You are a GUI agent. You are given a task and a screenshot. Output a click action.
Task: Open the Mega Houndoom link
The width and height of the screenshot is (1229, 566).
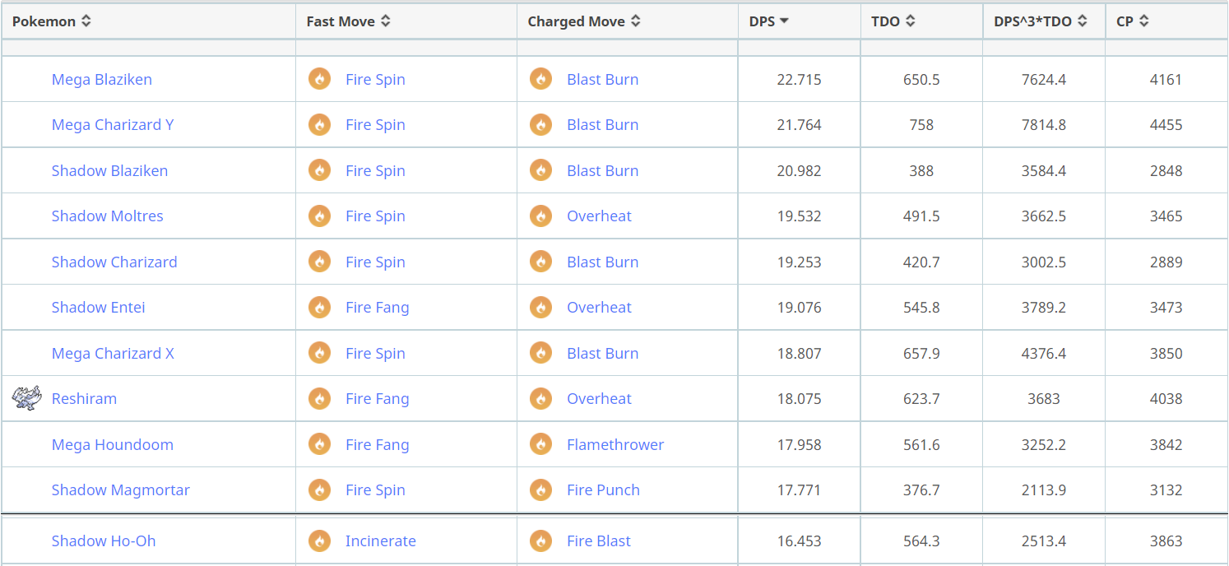[x=113, y=444]
